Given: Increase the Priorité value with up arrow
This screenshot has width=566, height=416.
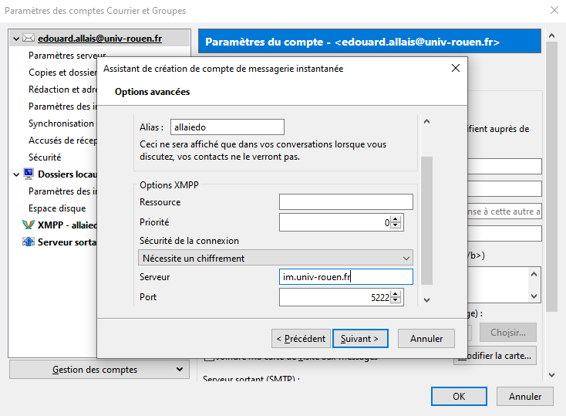Looking at the screenshot, I should 396,219.
